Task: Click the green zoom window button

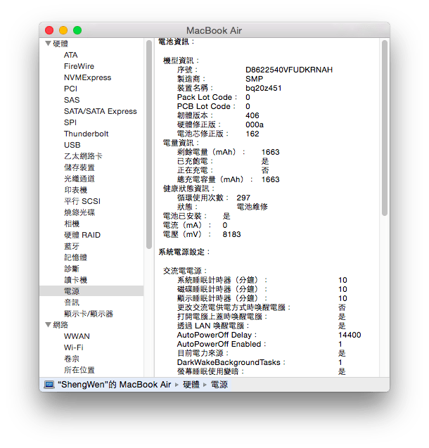Action: click(x=77, y=30)
